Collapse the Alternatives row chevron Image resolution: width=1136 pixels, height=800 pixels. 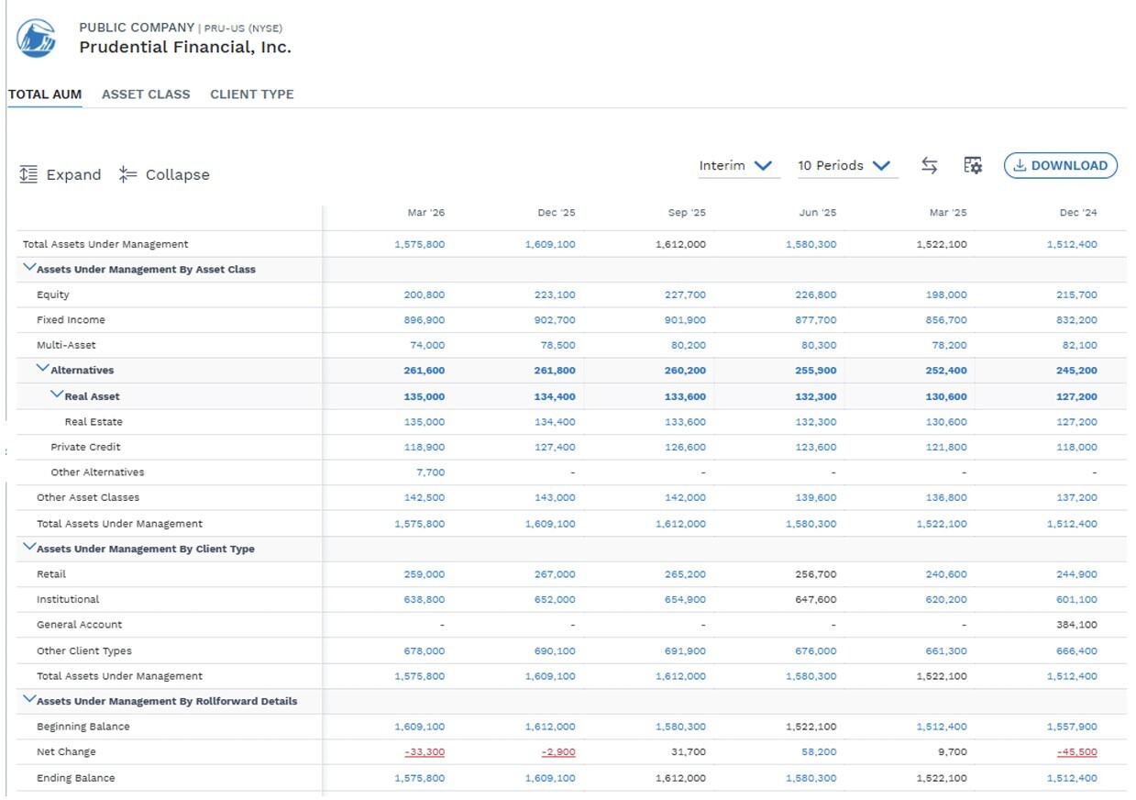click(x=43, y=369)
